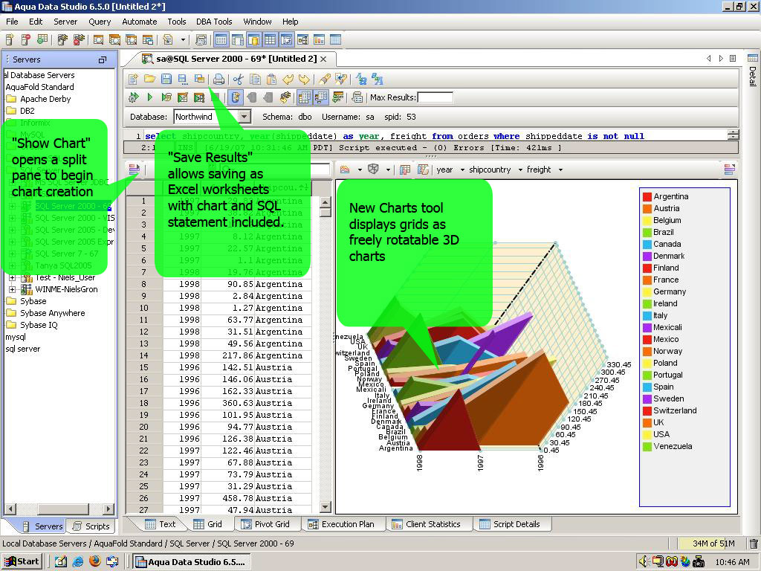
Task: Toggle the first highlighted grid-view button in main toolbar
Action: click(221, 40)
